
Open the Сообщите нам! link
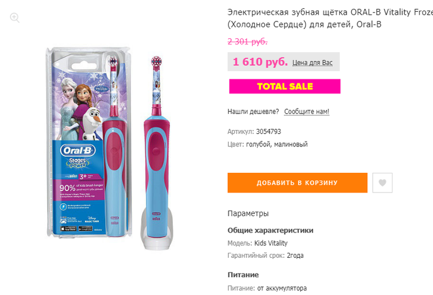click(x=306, y=111)
